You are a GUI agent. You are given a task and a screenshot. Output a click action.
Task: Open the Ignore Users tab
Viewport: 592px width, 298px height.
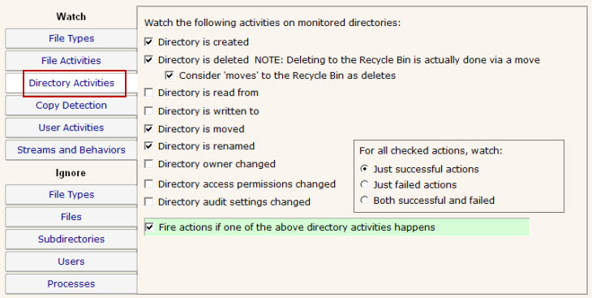71,261
